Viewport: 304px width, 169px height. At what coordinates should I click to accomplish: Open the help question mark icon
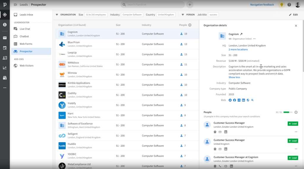point(289,5)
